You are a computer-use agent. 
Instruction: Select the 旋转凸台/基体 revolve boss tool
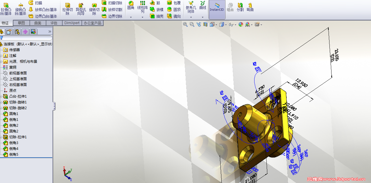pos(20,9)
